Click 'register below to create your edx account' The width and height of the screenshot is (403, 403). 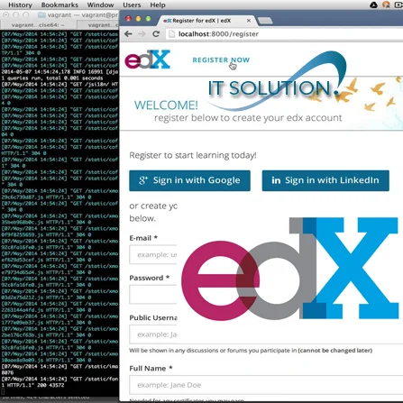coord(248,117)
